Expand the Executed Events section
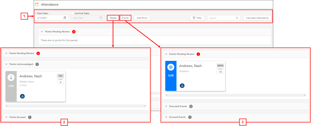The height and width of the screenshot is (126, 311). 166,106
